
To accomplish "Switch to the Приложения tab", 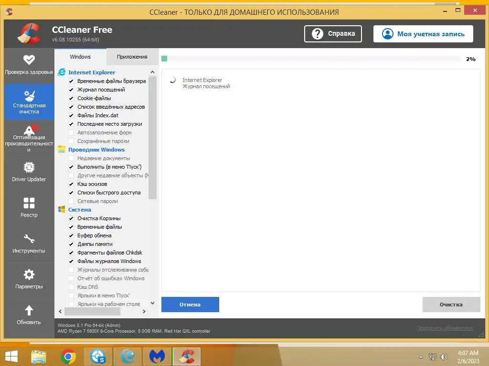I will click(132, 57).
